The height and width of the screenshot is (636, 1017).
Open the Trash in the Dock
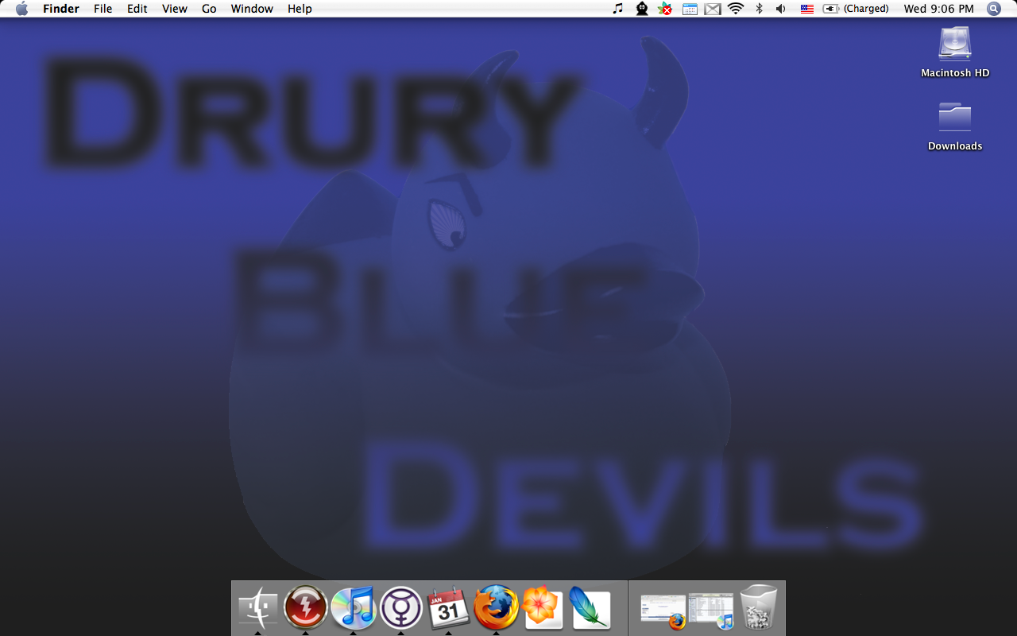[x=758, y=608]
